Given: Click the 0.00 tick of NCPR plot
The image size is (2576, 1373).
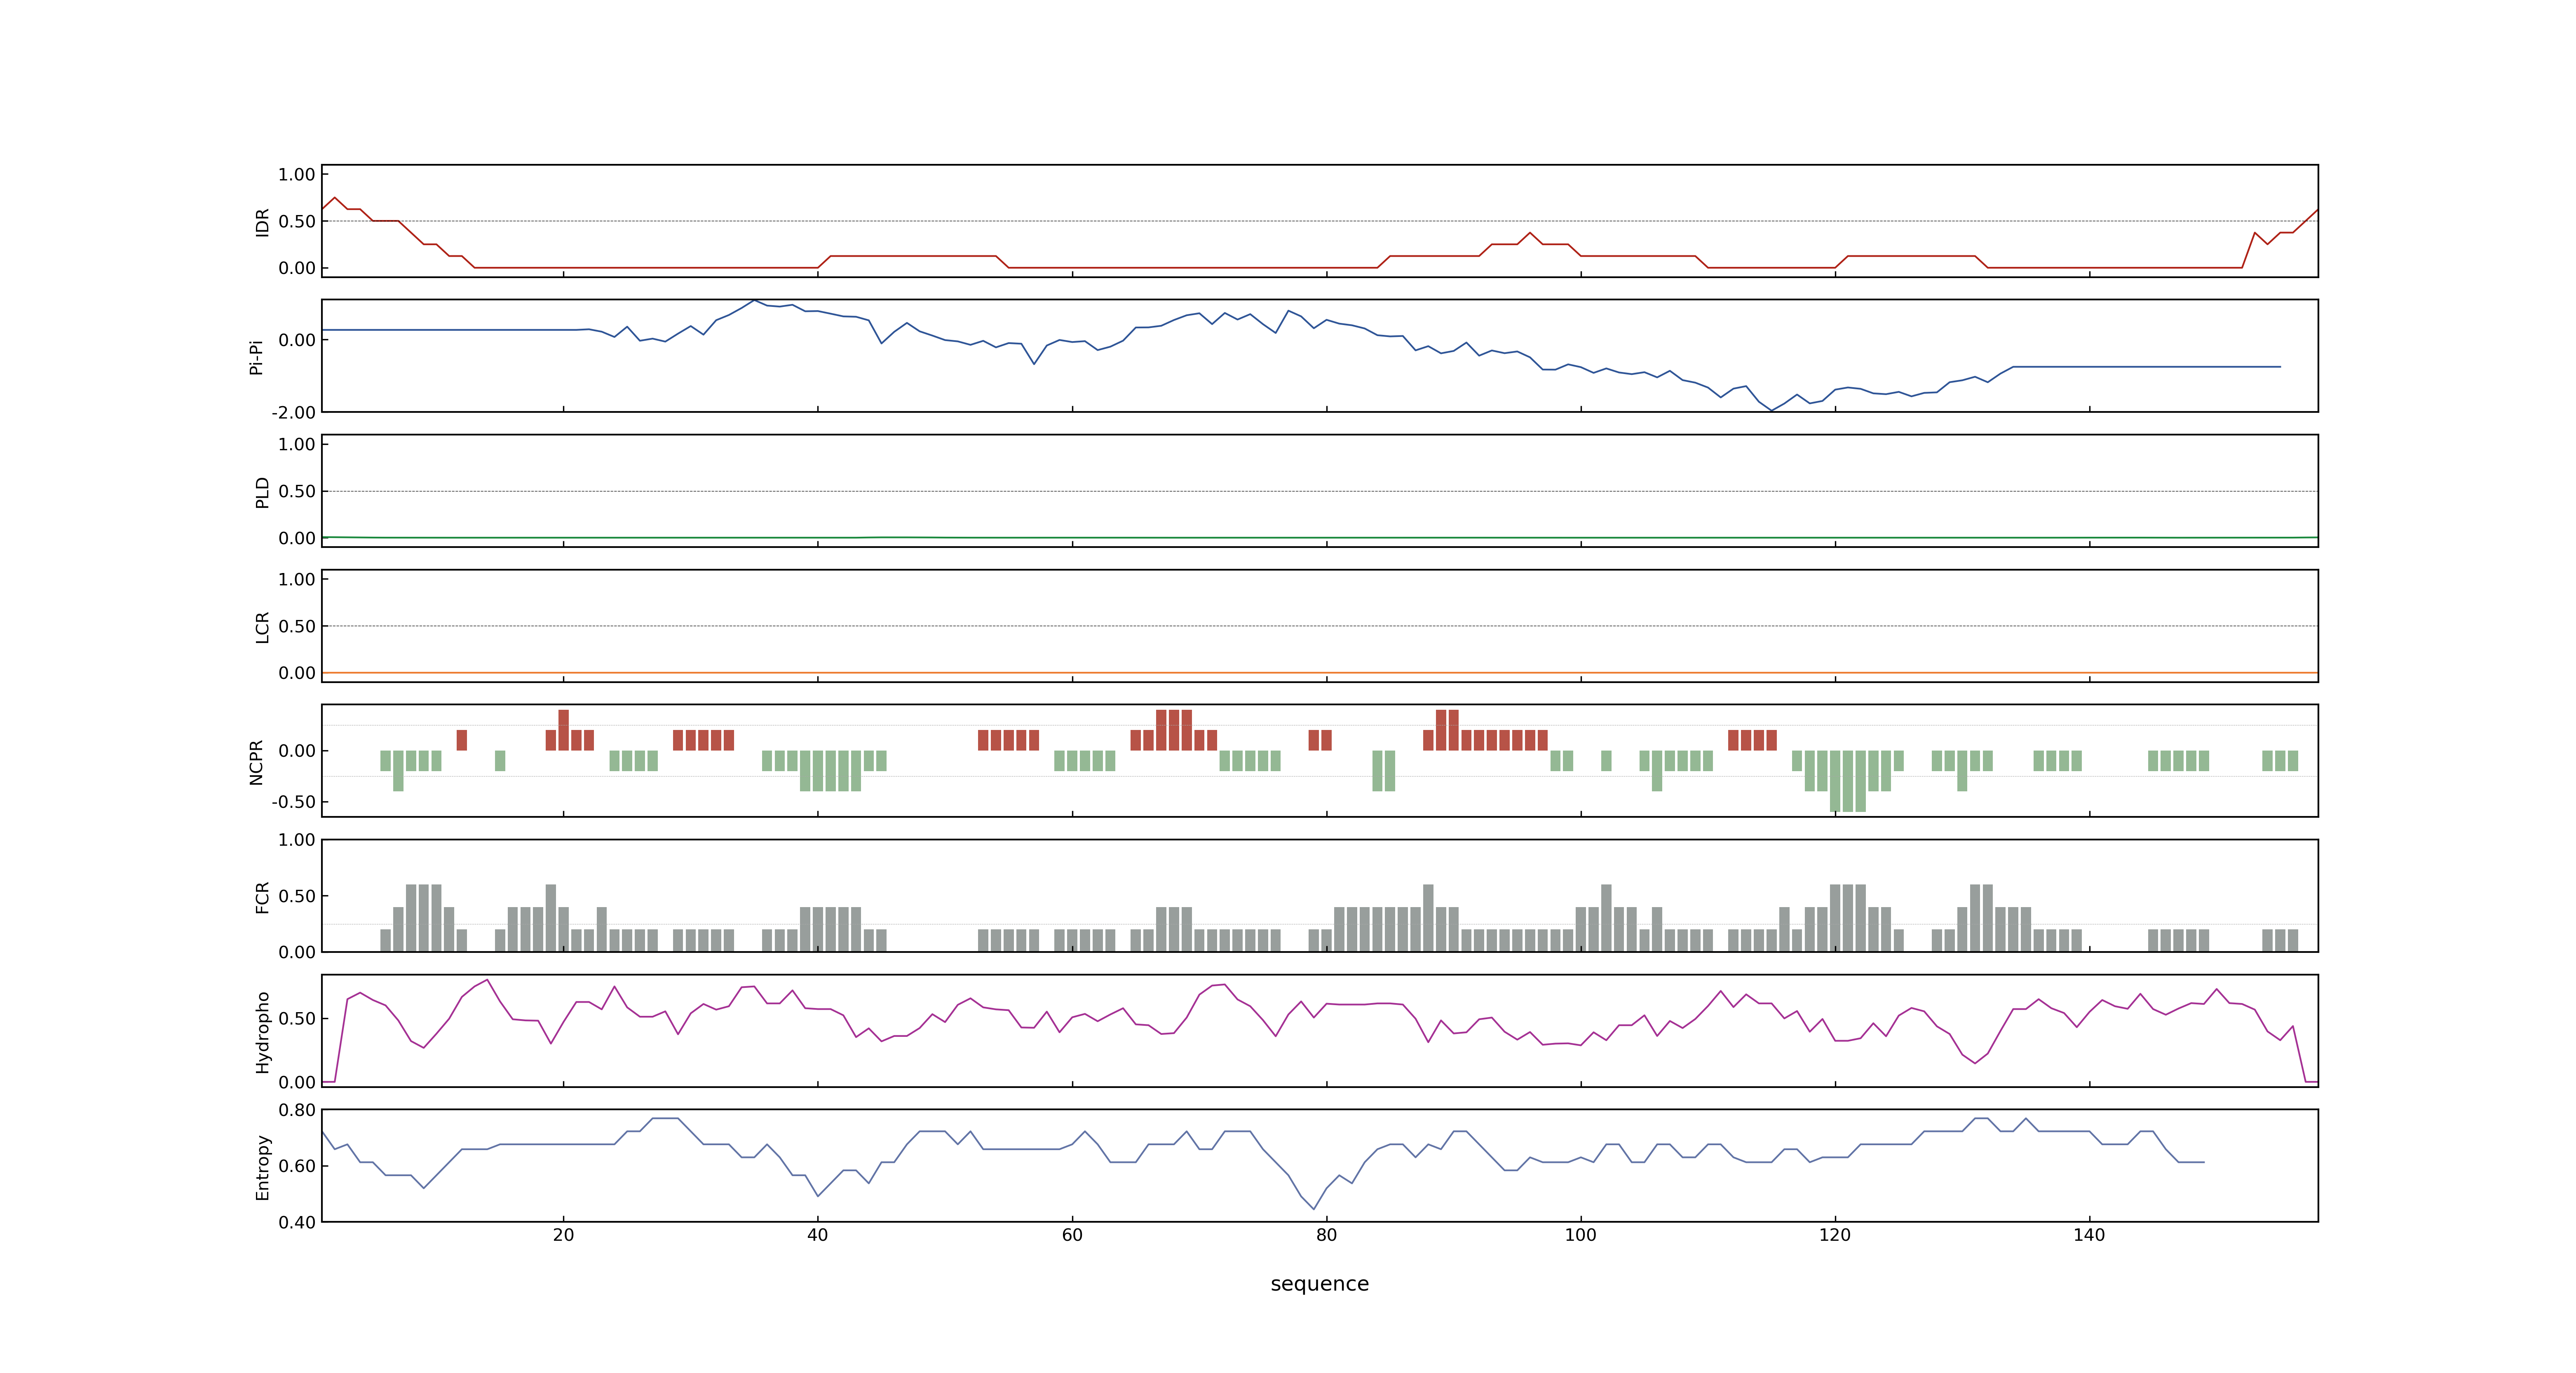Looking at the screenshot, I should tap(297, 751).
